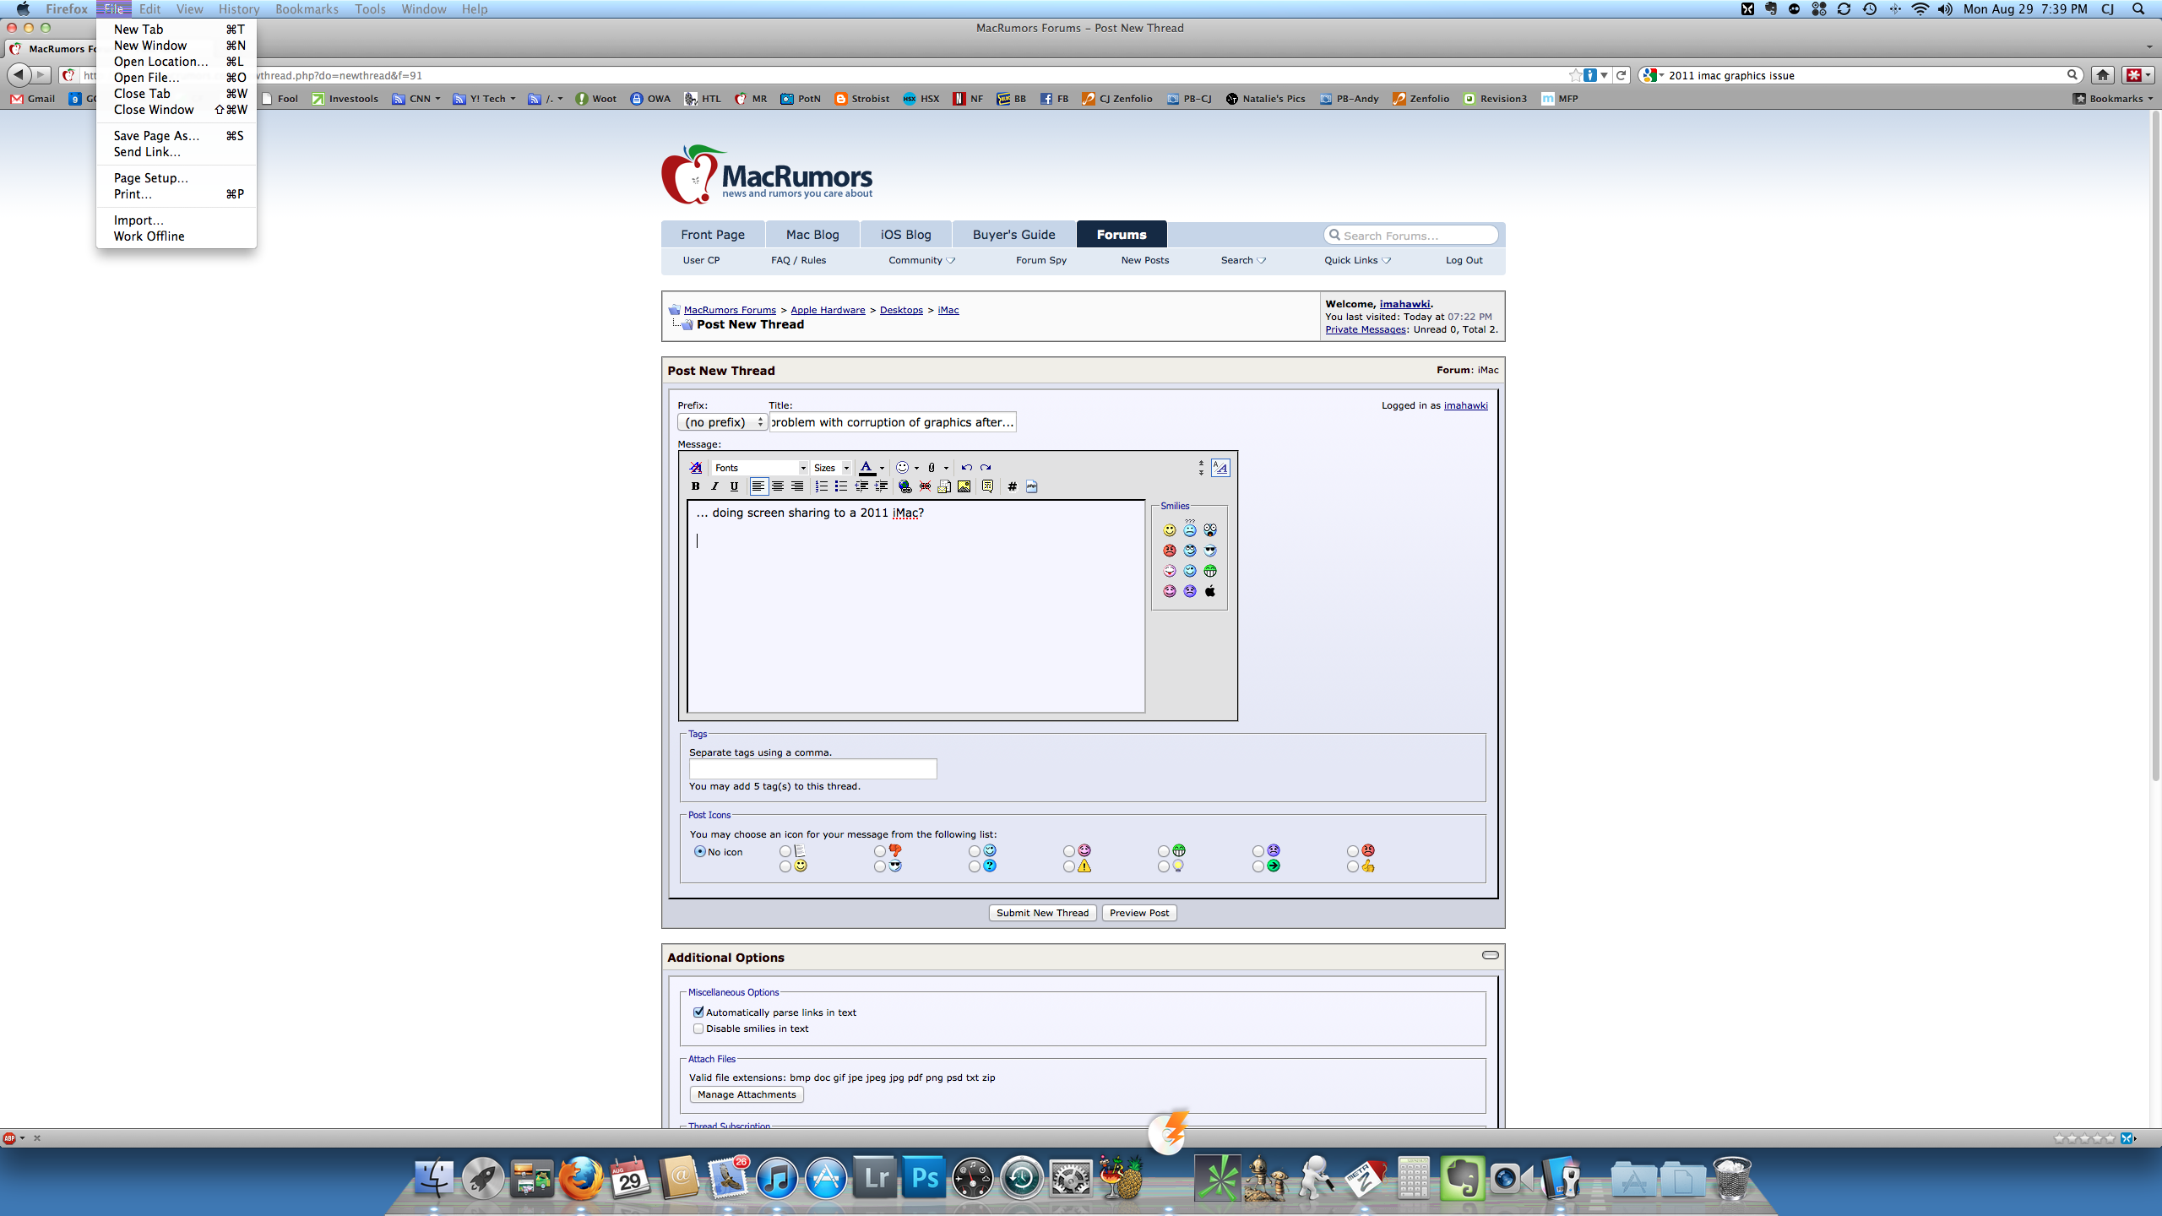This screenshot has height=1216, width=2162.
Task: Expand the text color dropdown arrow
Action: 882,468
